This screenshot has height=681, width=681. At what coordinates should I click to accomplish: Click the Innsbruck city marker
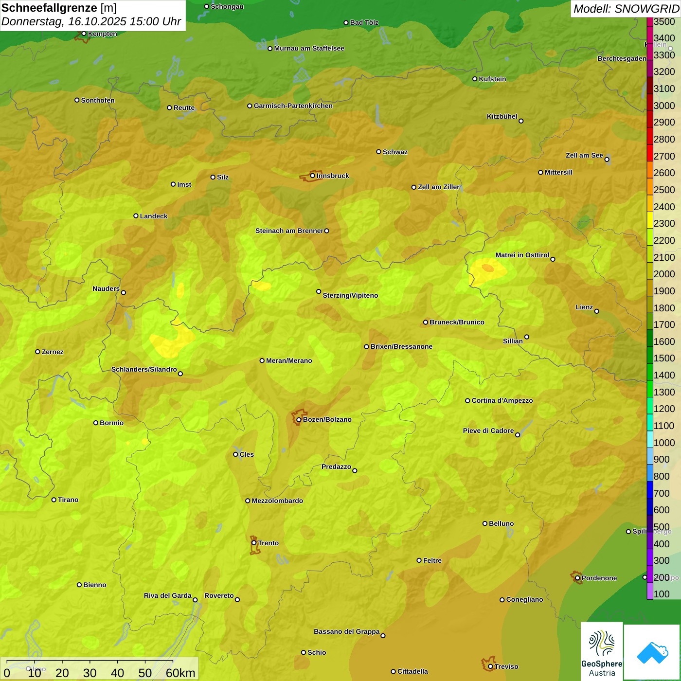pos(313,176)
